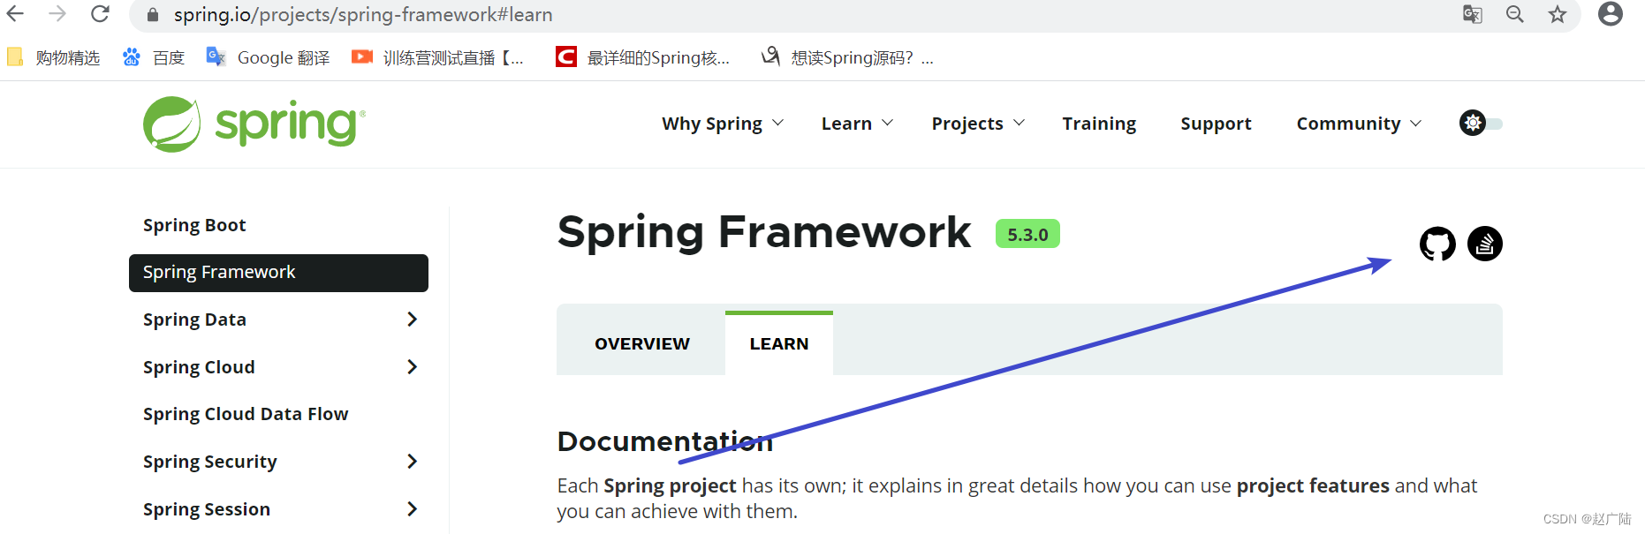
Task: Expand the Community dropdown menu
Action: (1359, 124)
